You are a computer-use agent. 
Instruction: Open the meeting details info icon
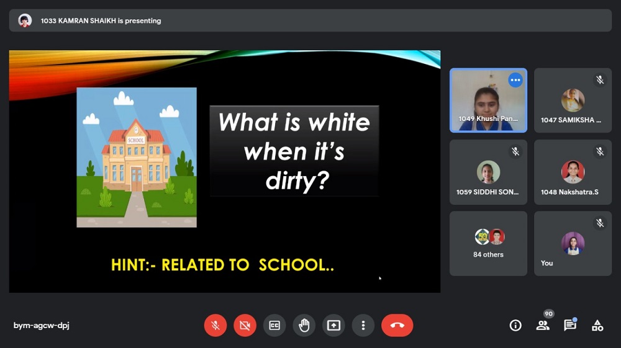pyautogui.click(x=515, y=326)
